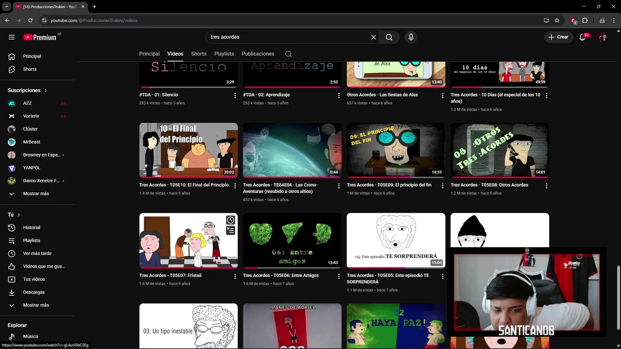This screenshot has height=349, width=621.
Task: Play the T05E08 Otros Acordes thumbnail
Action: point(500,150)
